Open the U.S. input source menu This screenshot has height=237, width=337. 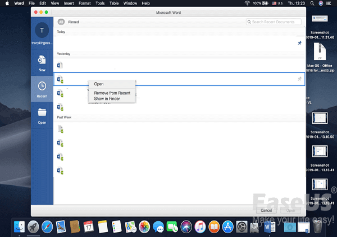coord(278,3)
